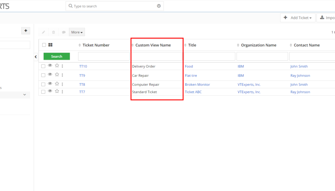The width and height of the screenshot is (335, 191).
Task: Open the Add Ticket dropdown
Action: [298, 18]
